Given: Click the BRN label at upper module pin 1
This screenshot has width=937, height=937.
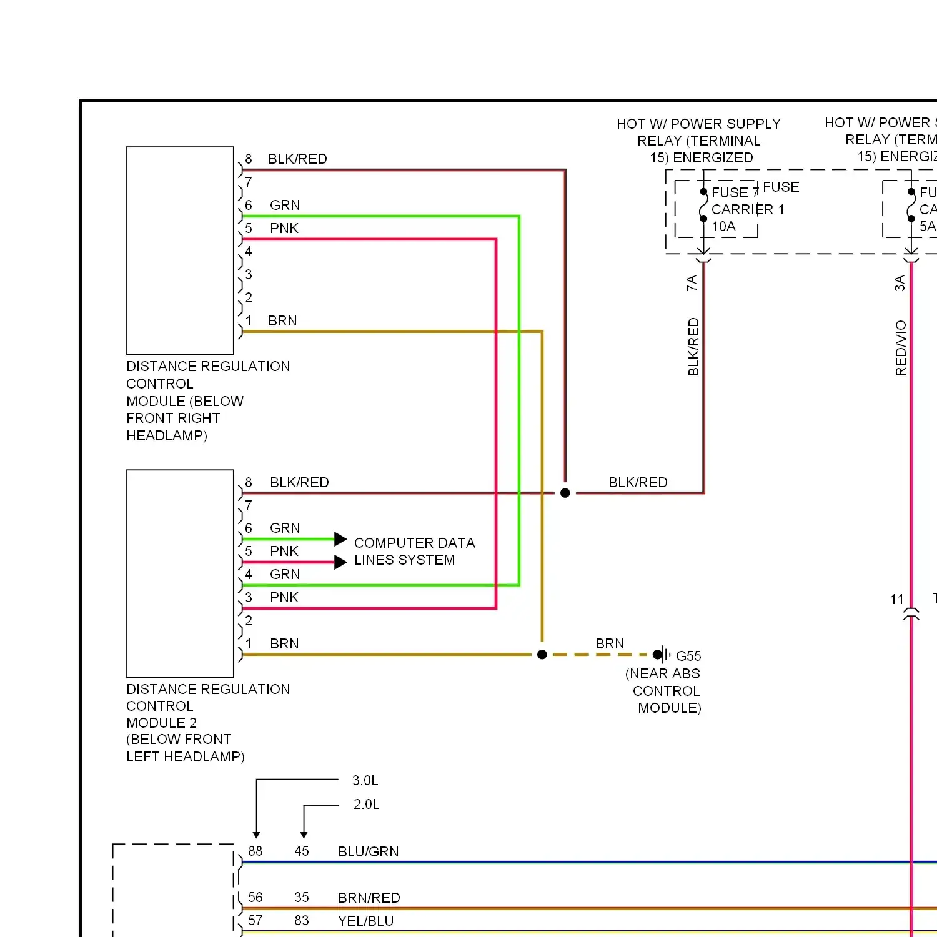Looking at the screenshot, I should [282, 321].
